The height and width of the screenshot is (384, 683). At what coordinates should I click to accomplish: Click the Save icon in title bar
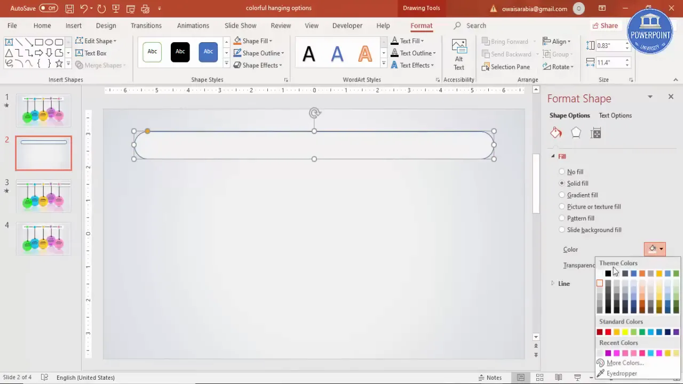70,9
